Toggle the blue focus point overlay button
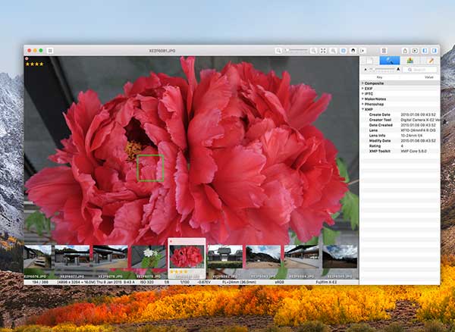 (x=344, y=51)
